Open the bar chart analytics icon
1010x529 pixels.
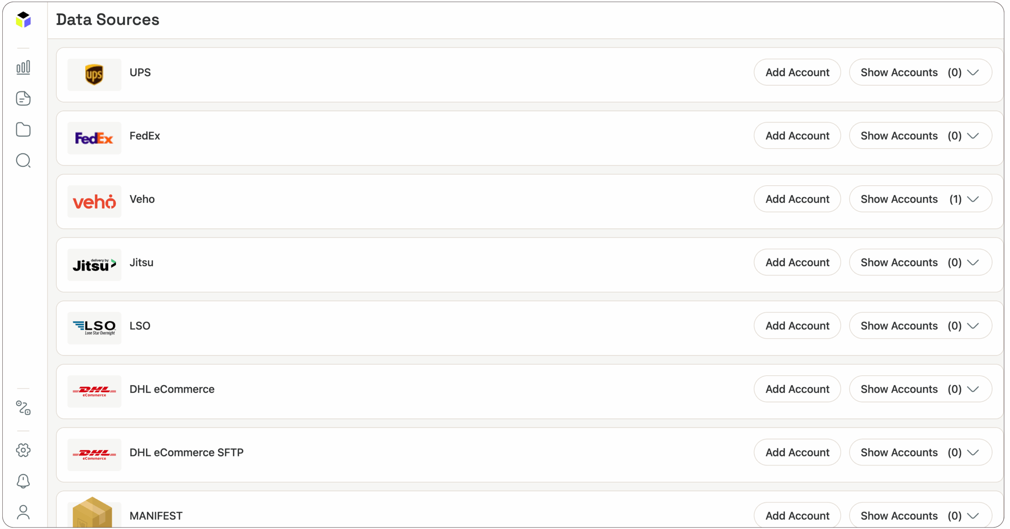tap(23, 67)
